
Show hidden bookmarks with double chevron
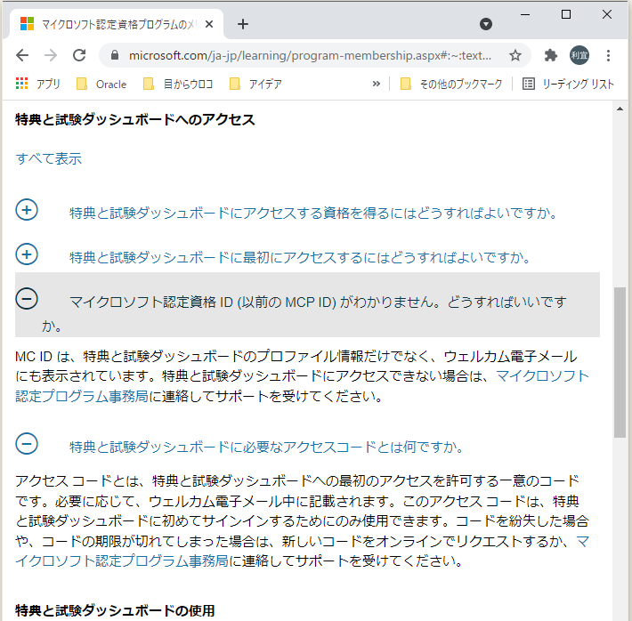(376, 84)
